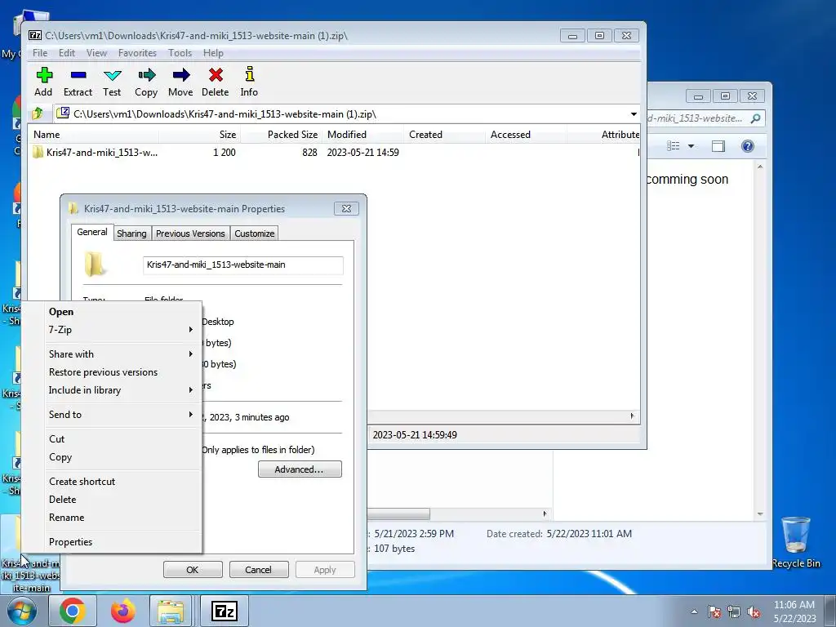The image size is (836, 627).
Task: Click the Action Center flag tray icon
Action: pyautogui.click(x=714, y=612)
